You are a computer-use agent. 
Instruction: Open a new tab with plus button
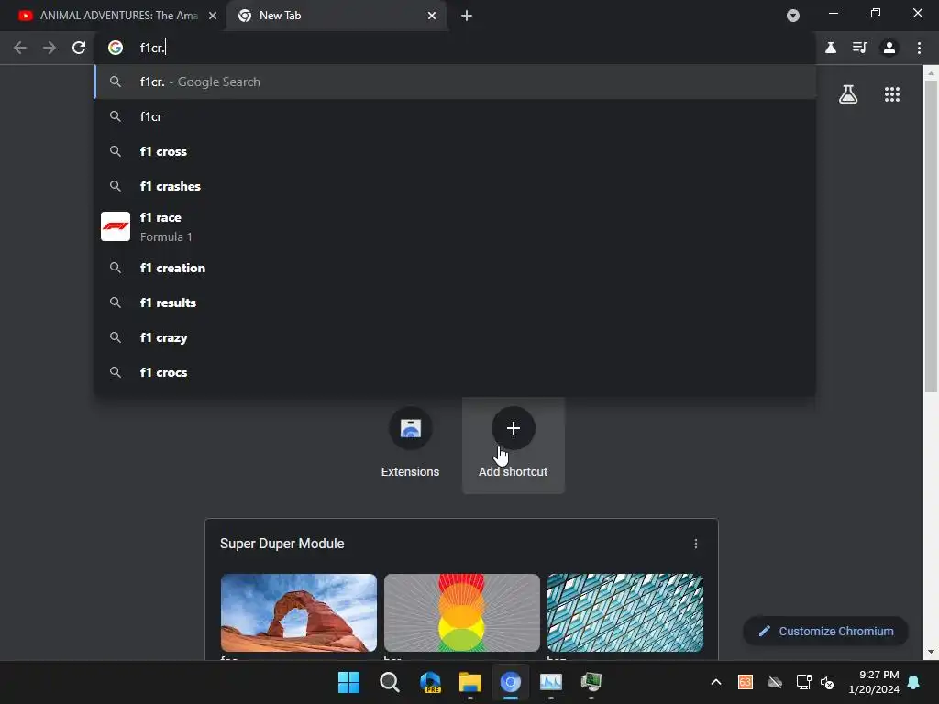[467, 16]
